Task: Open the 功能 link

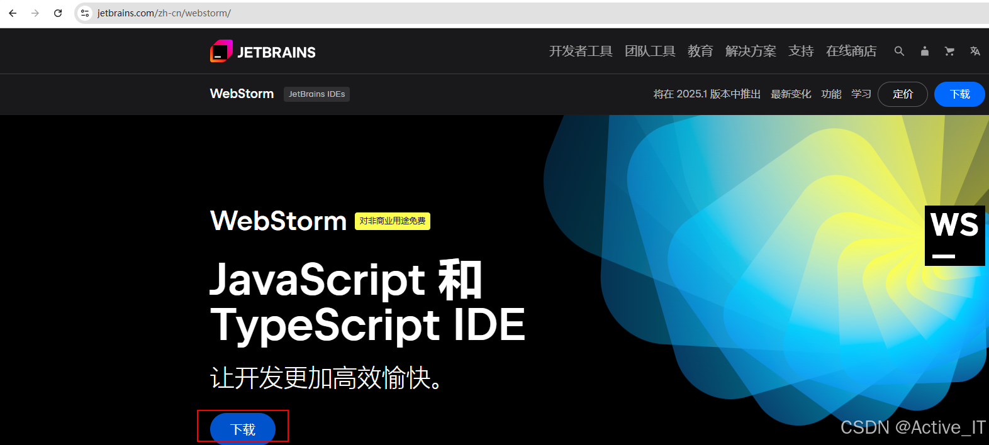Action: (831, 94)
